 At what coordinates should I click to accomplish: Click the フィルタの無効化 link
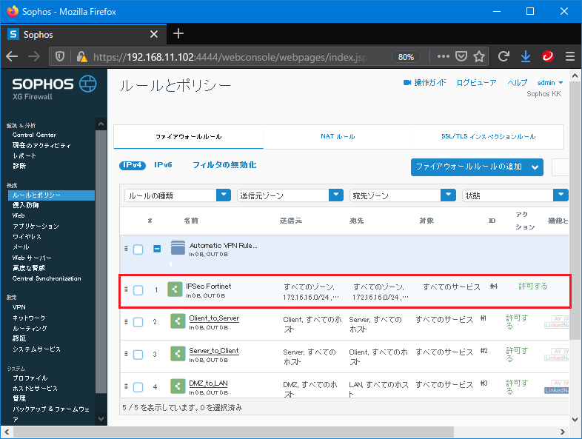224,165
